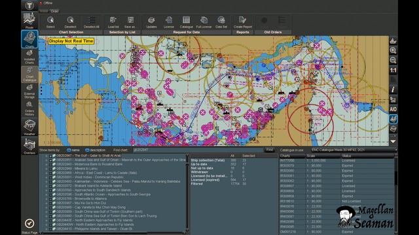Zoom out on the chart map
This screenshot has height=235, width=419.
393,60
